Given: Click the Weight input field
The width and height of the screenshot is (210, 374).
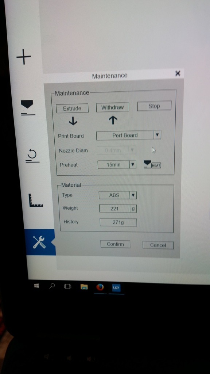Looking at the screenshot, I should pyautogui.click(x=115, y=209).
